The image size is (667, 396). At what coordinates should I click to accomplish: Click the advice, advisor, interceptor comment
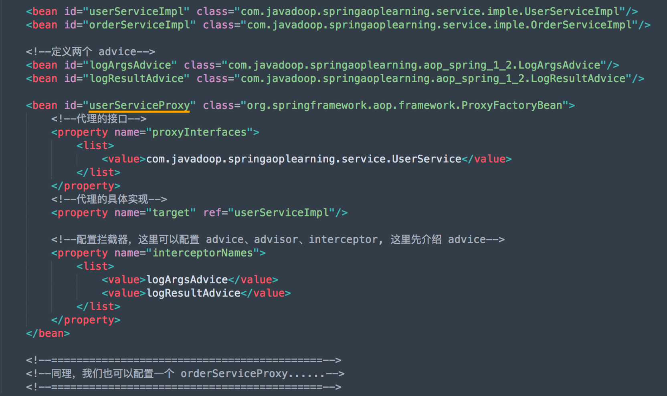pyautogui.click(x=278, y=240)
